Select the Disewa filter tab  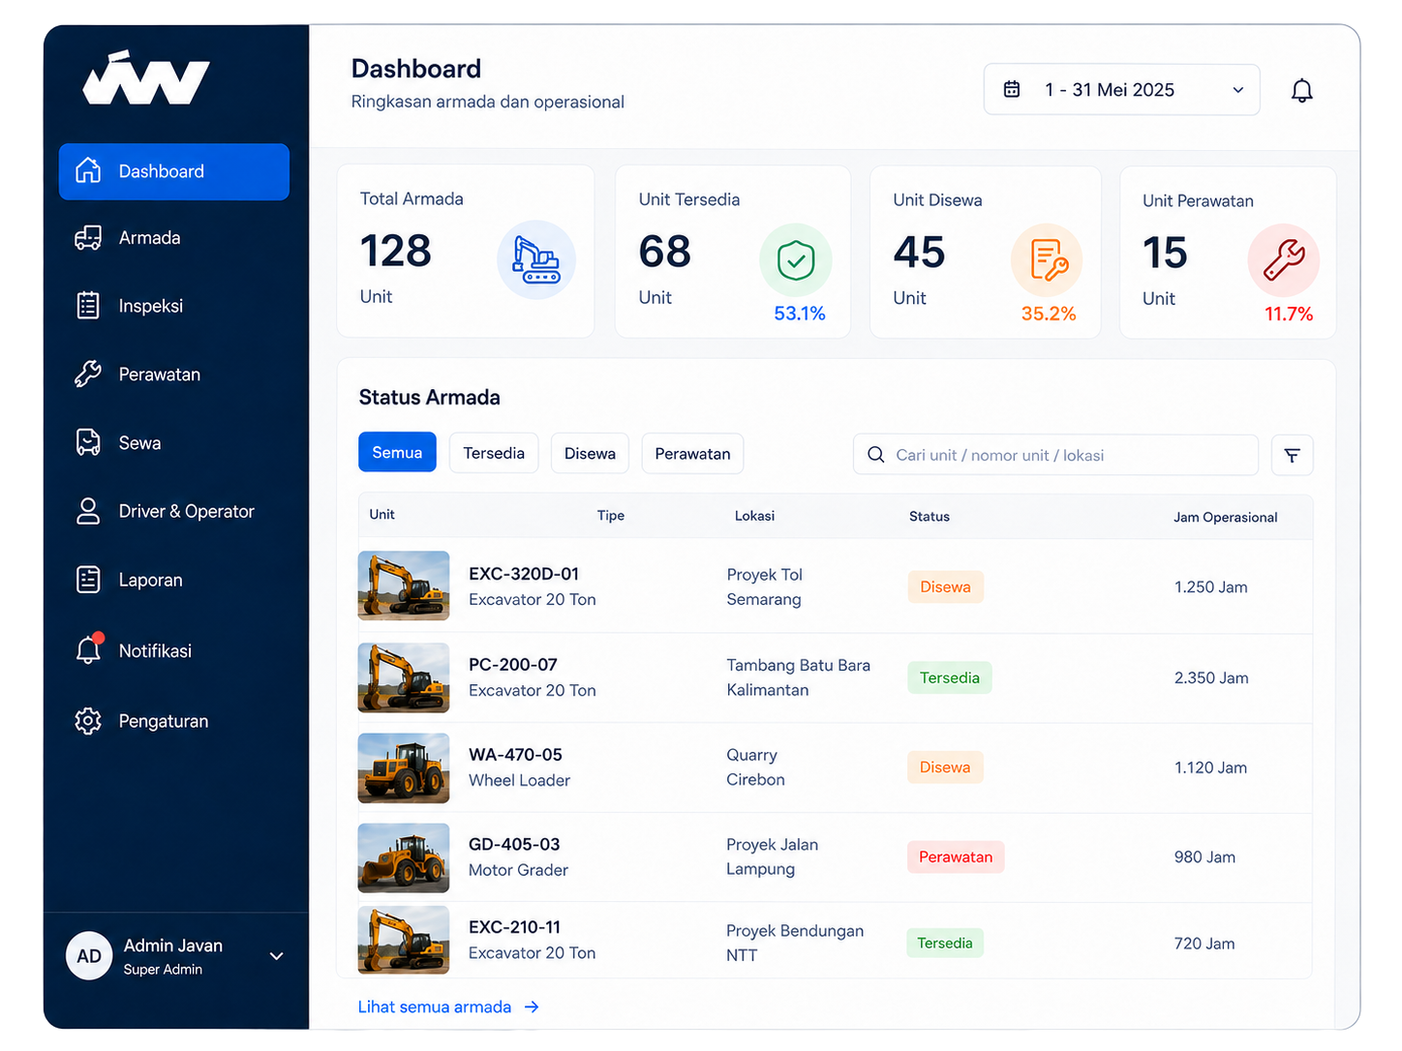pos(590,454)
